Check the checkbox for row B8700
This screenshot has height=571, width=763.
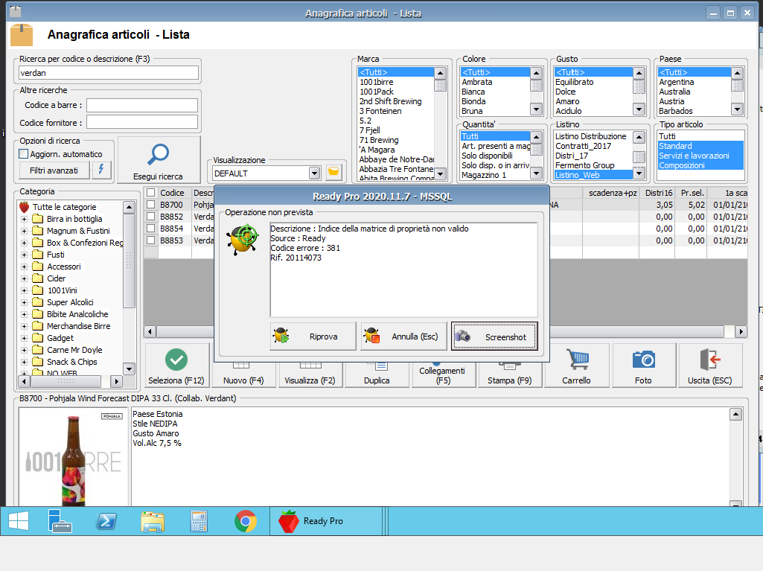click(x=151, y=205)
